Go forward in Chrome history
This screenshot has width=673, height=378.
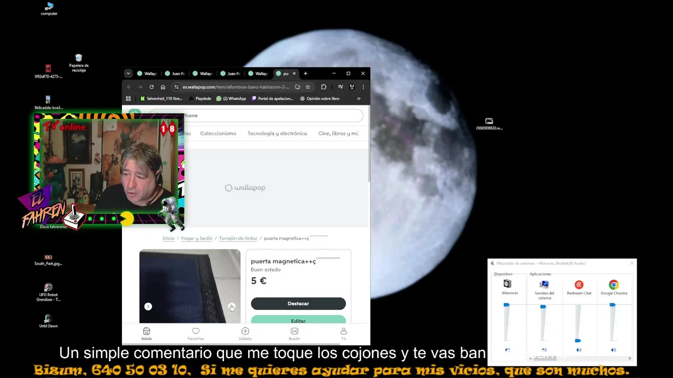[140, 87]
